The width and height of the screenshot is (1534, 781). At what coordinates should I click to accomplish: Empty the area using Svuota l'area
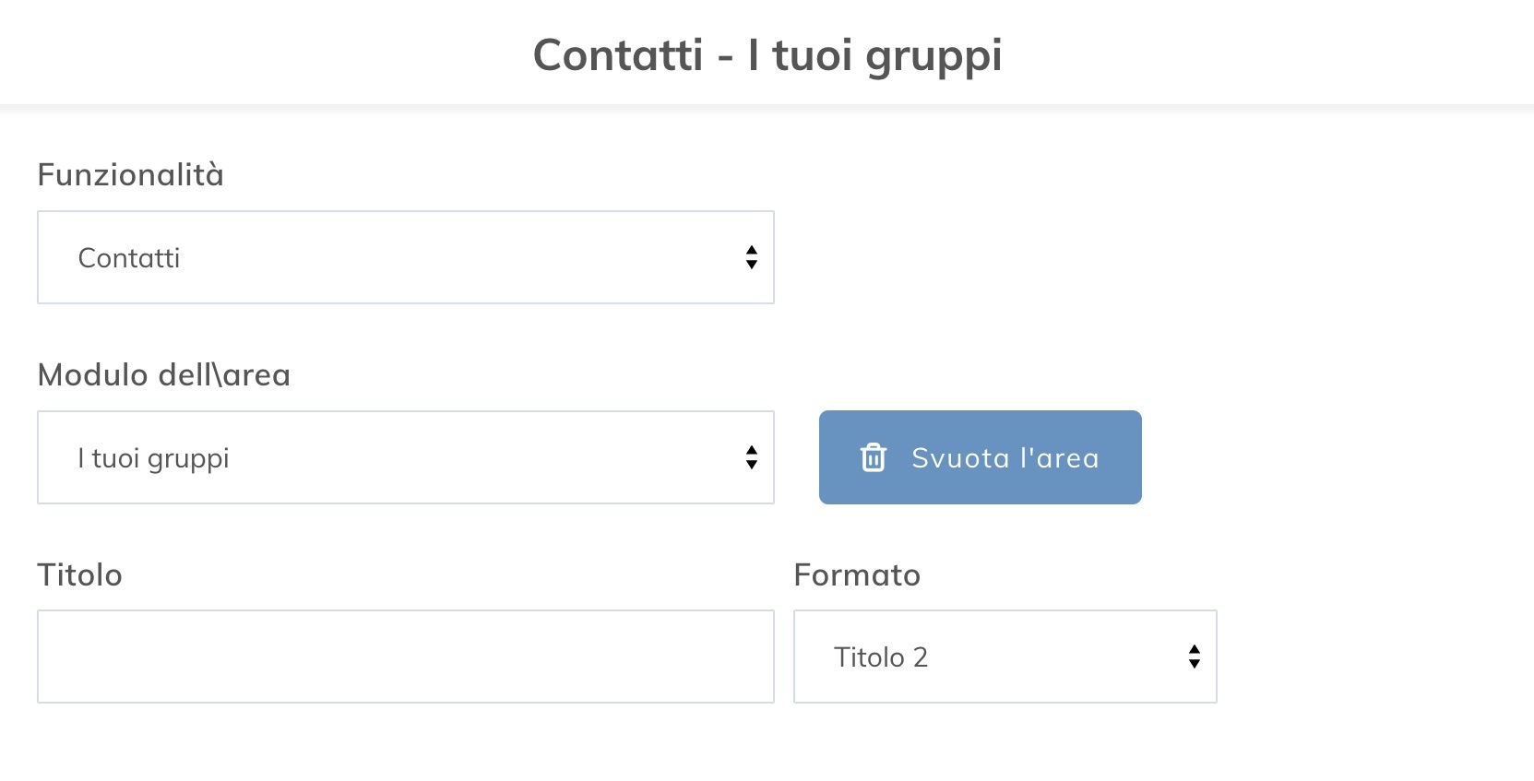(x=980, y=456)
